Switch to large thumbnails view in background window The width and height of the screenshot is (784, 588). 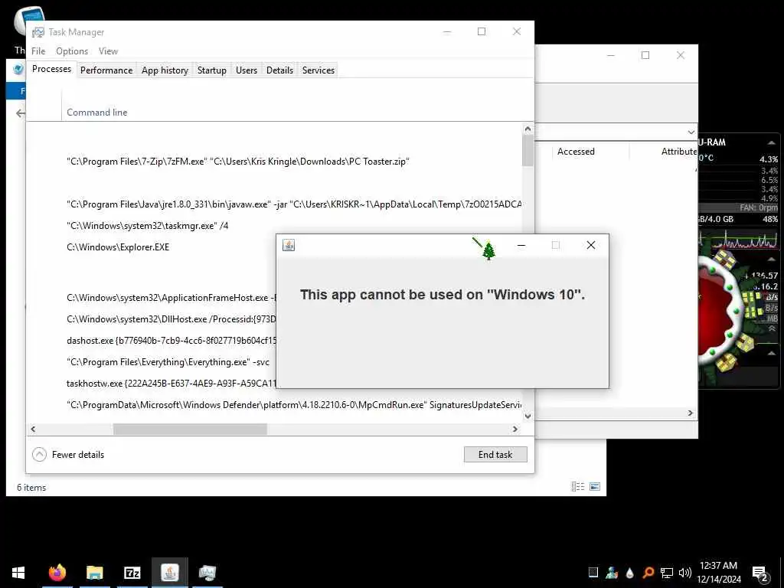[595, 486]
